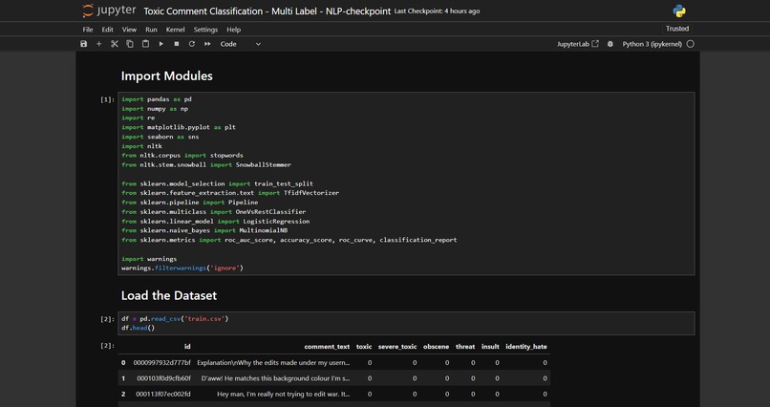Image resolution: width=770 pixels, height=407 pixels.
Task: Rename notebook via title text
Action: click(x=267, y=11)
